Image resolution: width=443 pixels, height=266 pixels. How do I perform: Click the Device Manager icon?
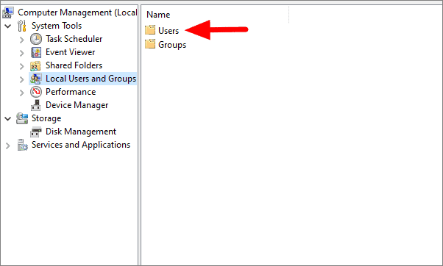35,105
